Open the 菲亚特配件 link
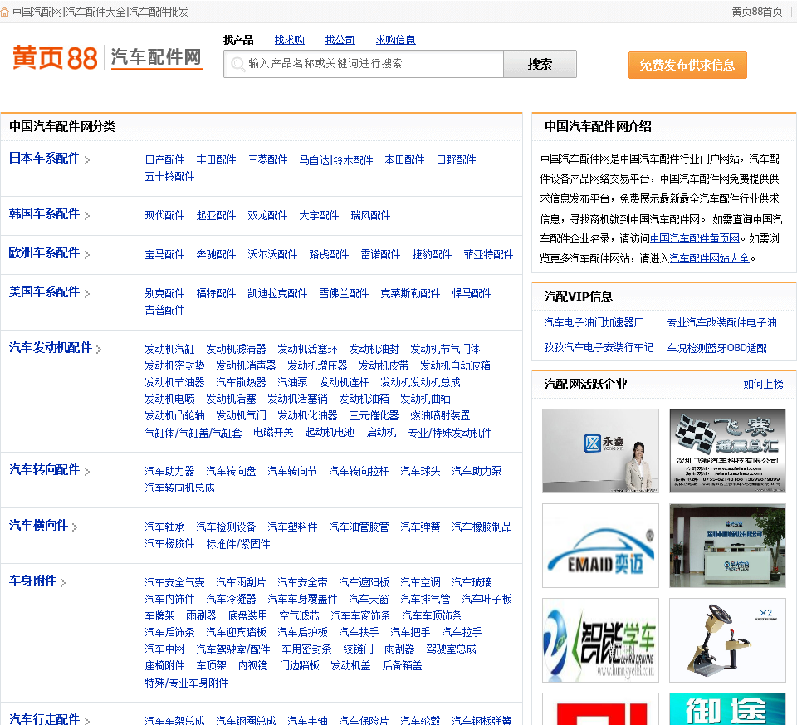Screen dimensions: 797x725 point(488,255)
